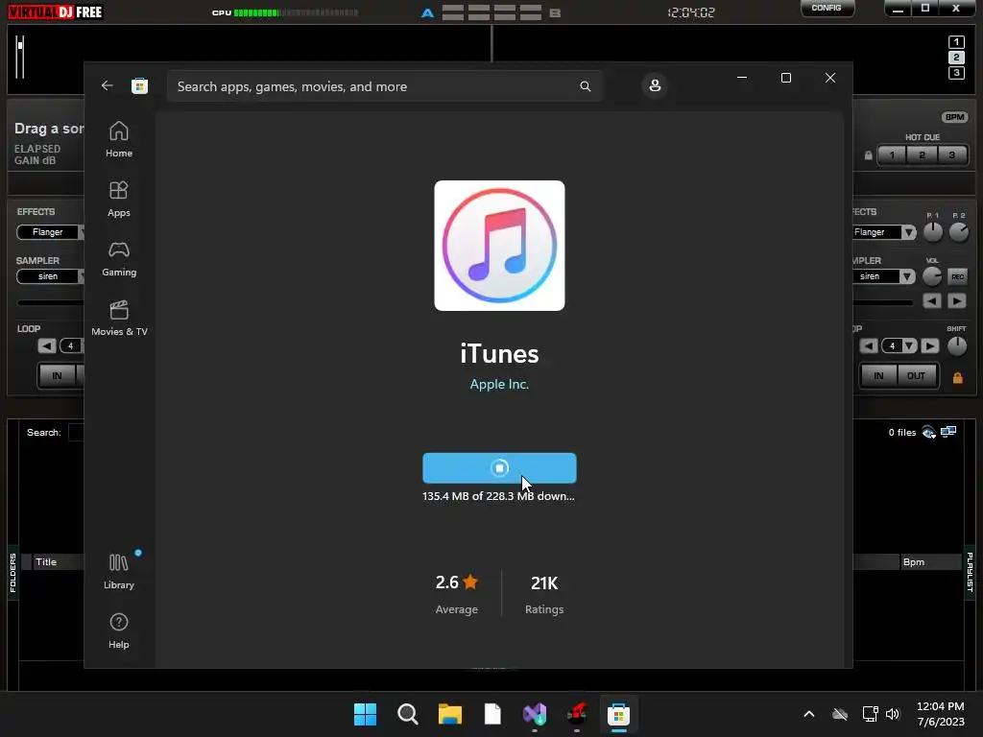Adjust right deck sampler VOL knob
983x737 pixels.
click(932, 276)
